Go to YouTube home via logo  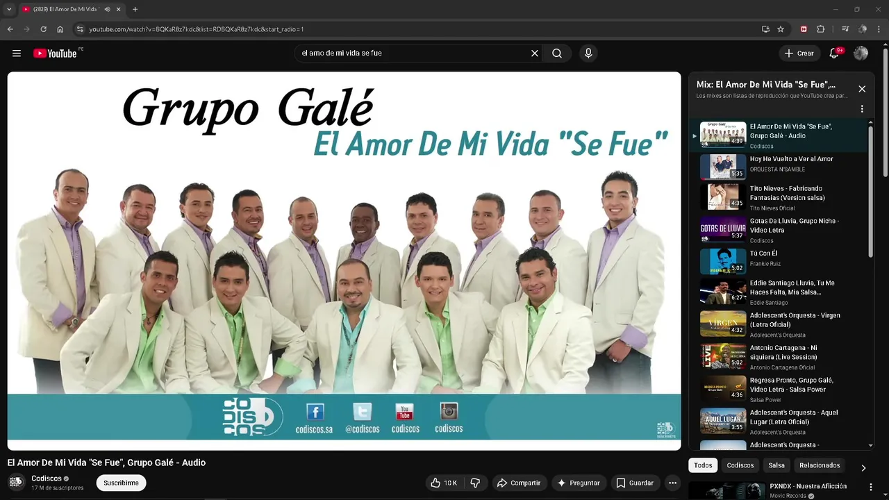(55, 53)
